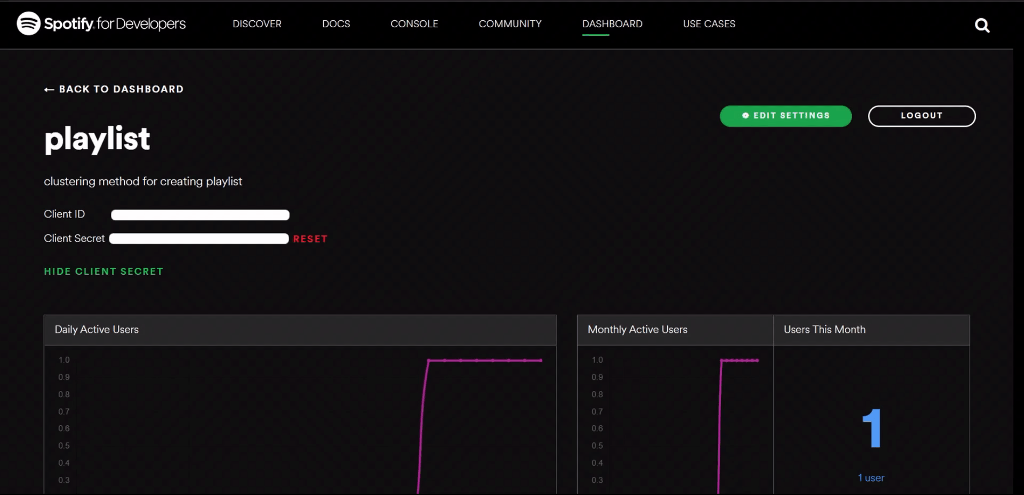Navigate to the Discover page
The width and height of the screenshot is (1024, 495).
click(257, 23)
